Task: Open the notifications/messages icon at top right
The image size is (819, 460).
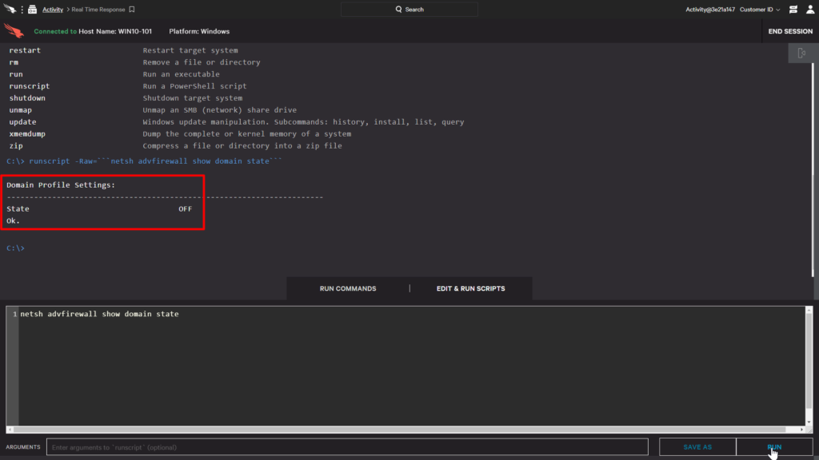Action: 793,10
